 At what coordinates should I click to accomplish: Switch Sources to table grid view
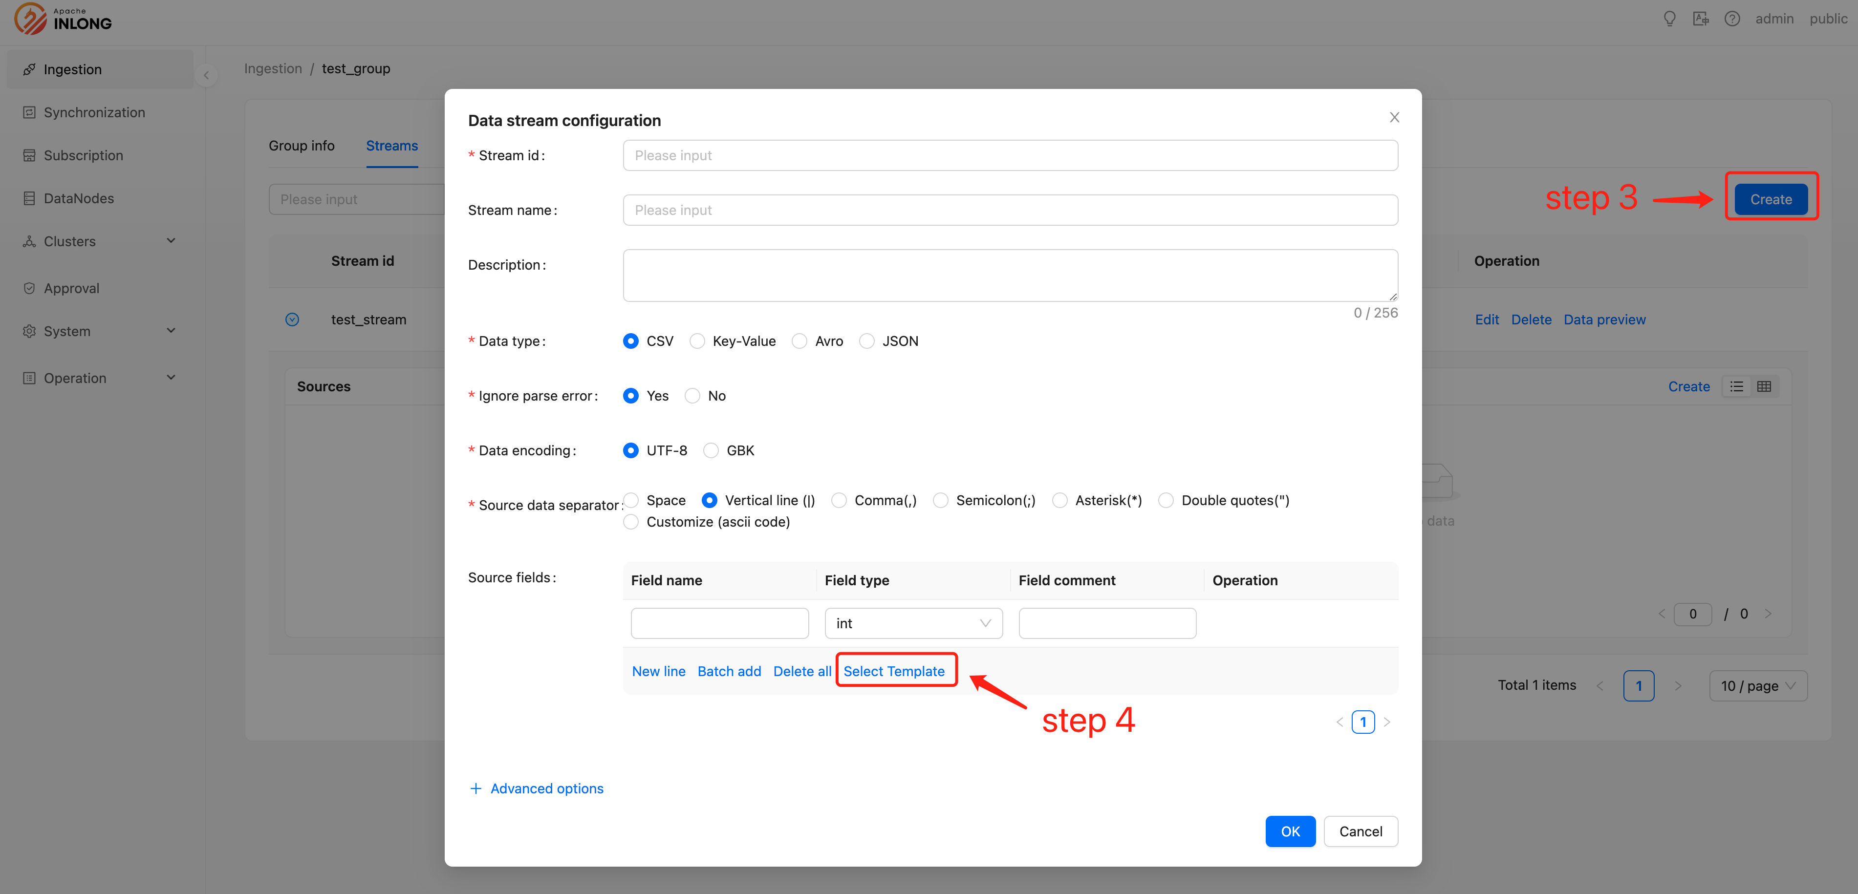[1764, 386]
